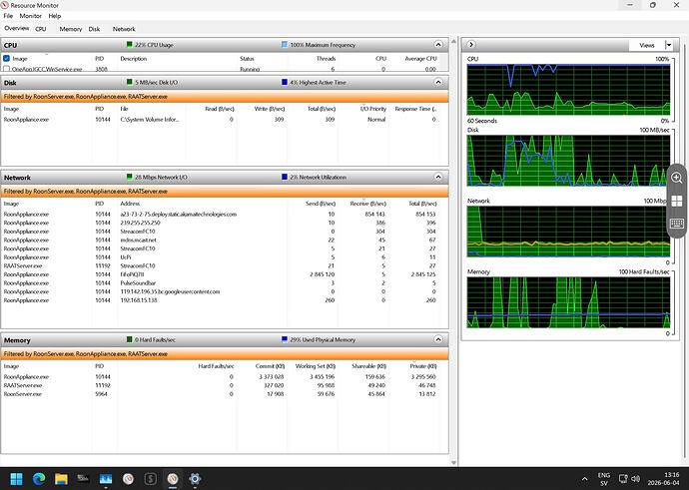Click the green CPU Usage legend square
The image size is (689, 490).
pyautogui.click(x=129, y=44)
